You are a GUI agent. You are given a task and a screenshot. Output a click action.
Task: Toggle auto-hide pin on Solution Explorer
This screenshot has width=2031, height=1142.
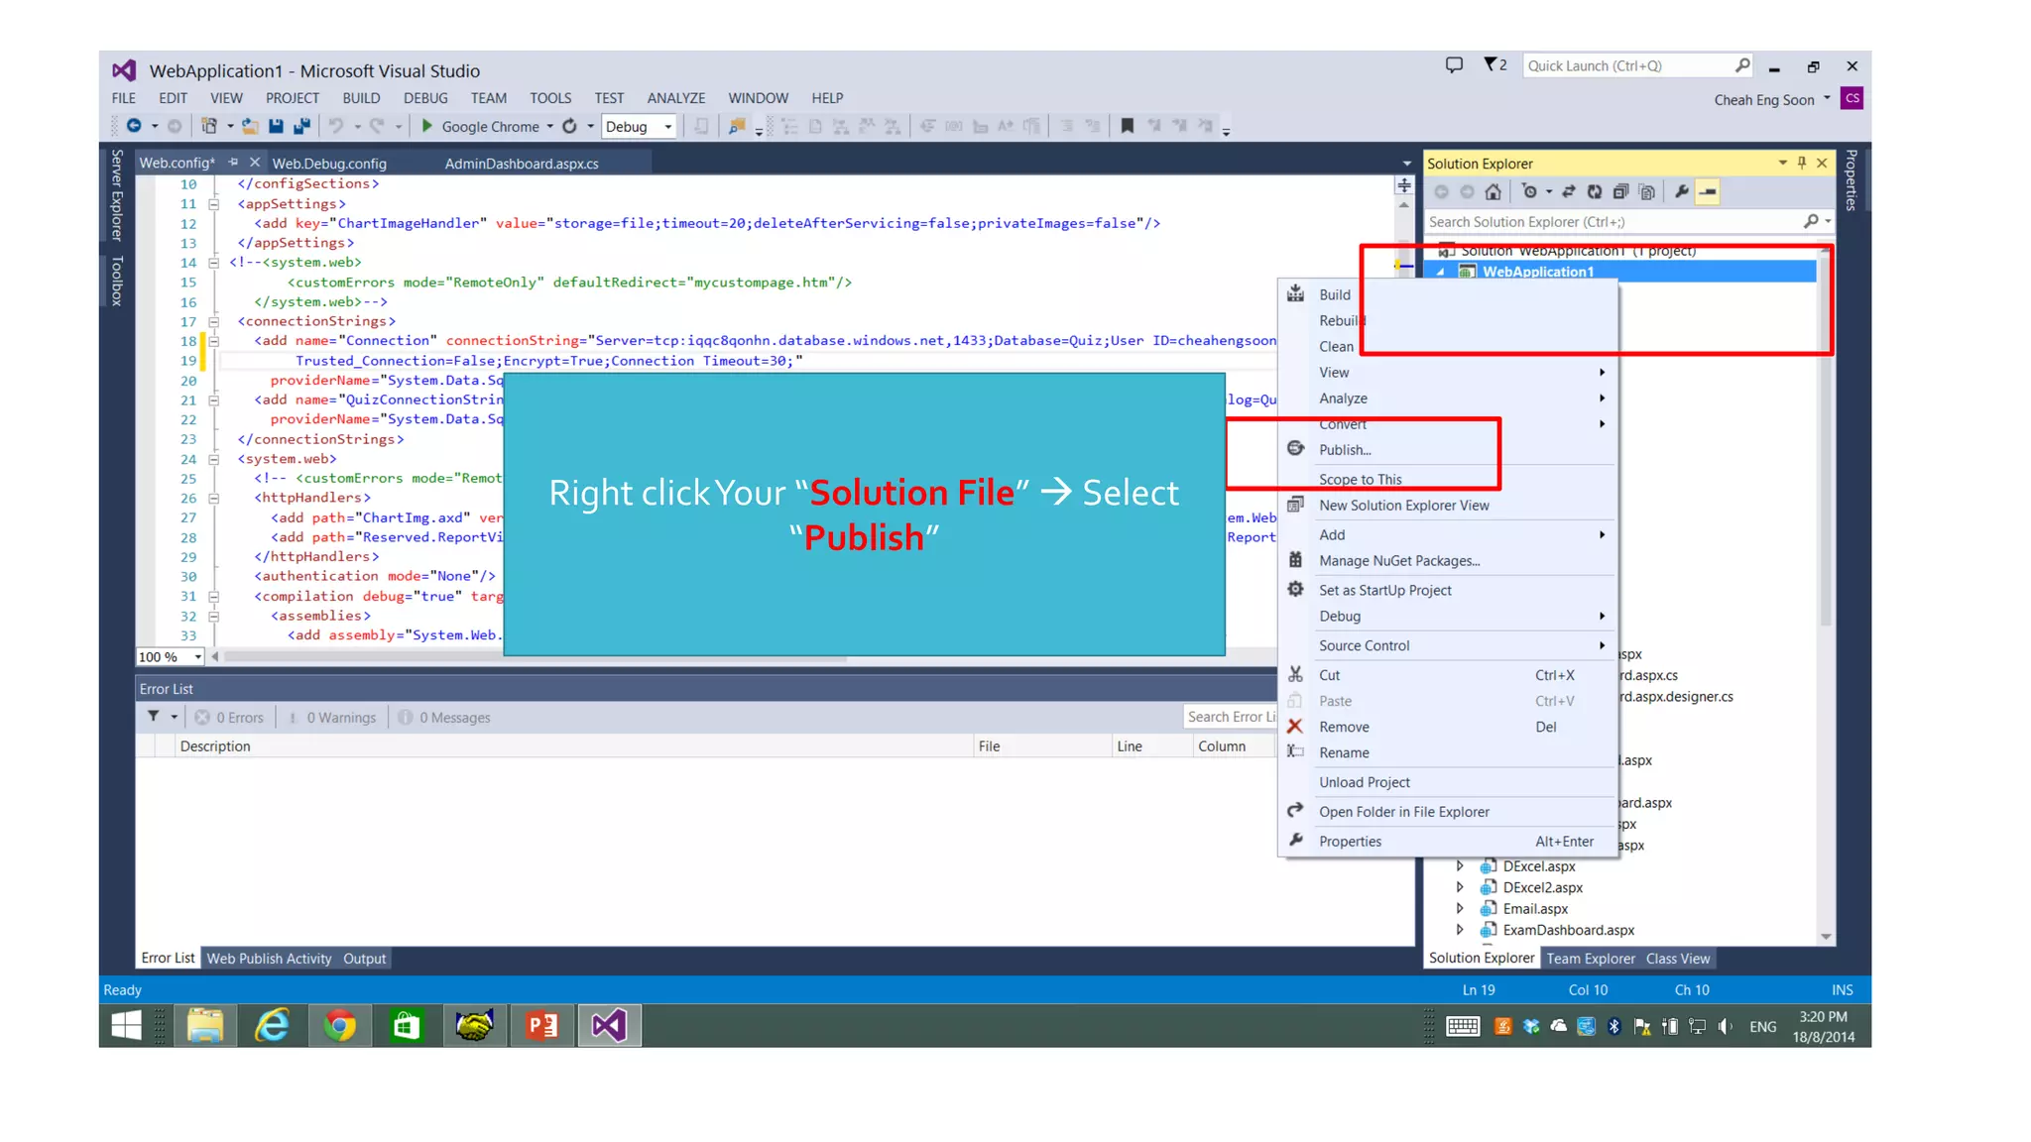[1802, 163]
